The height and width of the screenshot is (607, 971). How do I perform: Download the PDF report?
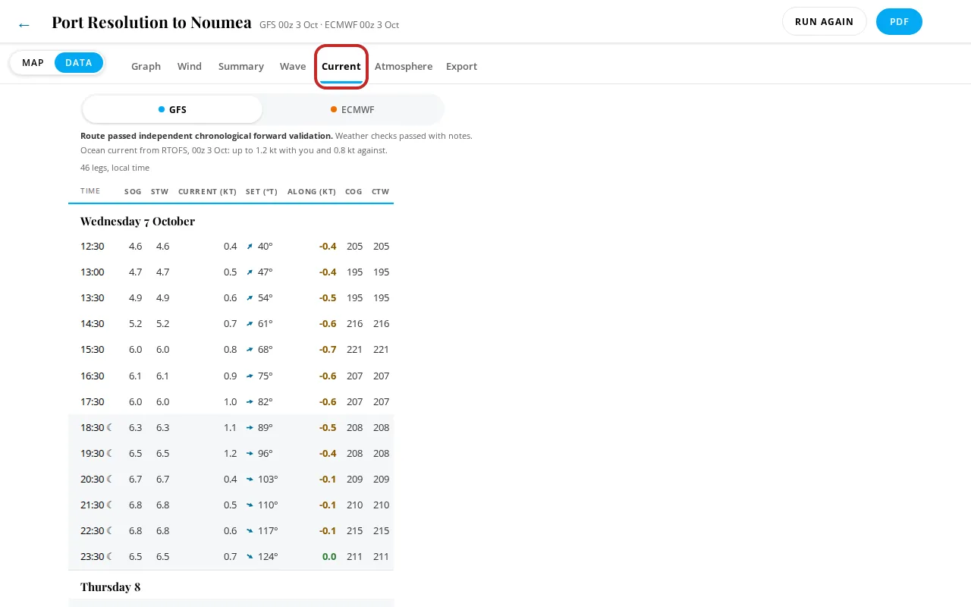click(899, 21)
